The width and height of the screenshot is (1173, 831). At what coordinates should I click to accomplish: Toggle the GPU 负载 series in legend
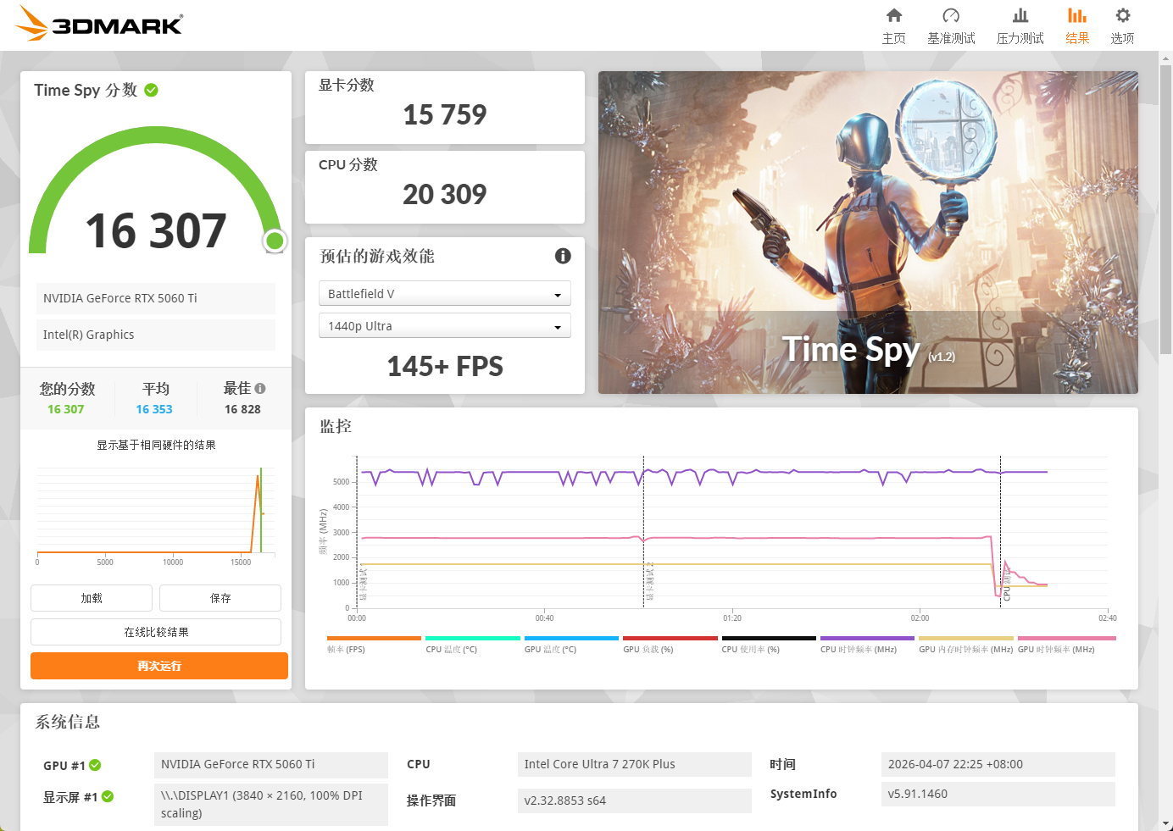[670, 639]
